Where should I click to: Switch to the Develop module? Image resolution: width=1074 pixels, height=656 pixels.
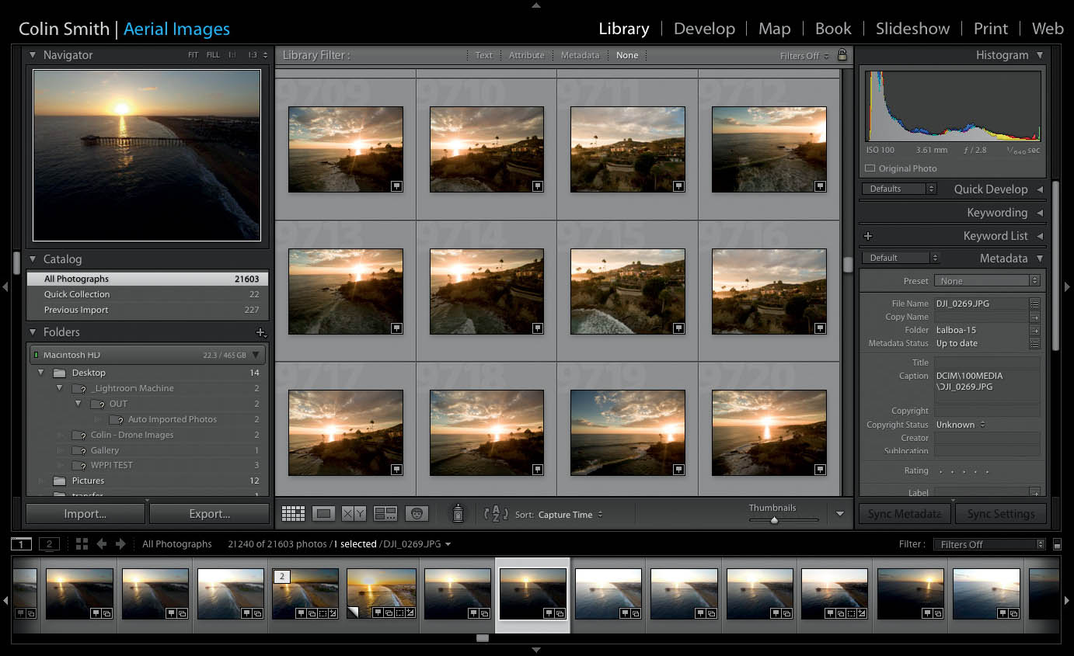(x=704, y=29)
